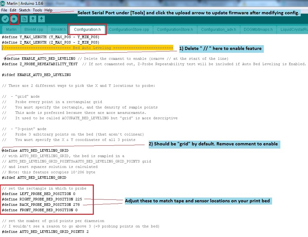308x237 pixels.
Task: Switch to the Configuration_adv.h tab
Action: 219,30
